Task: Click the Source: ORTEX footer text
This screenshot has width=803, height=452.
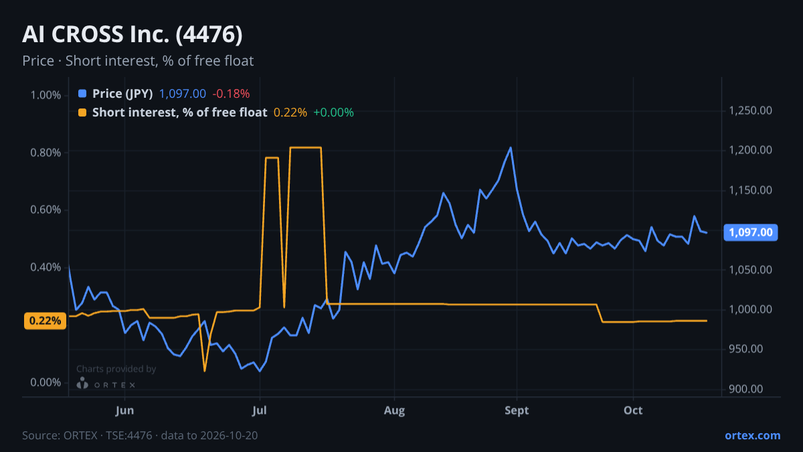Action: tap(140, 435)
